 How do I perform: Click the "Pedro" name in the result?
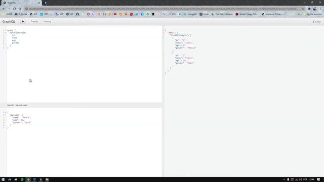(188, 58)
